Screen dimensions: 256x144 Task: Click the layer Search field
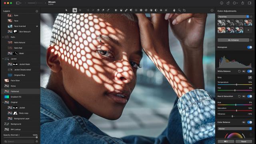click(x=19, y=141)
